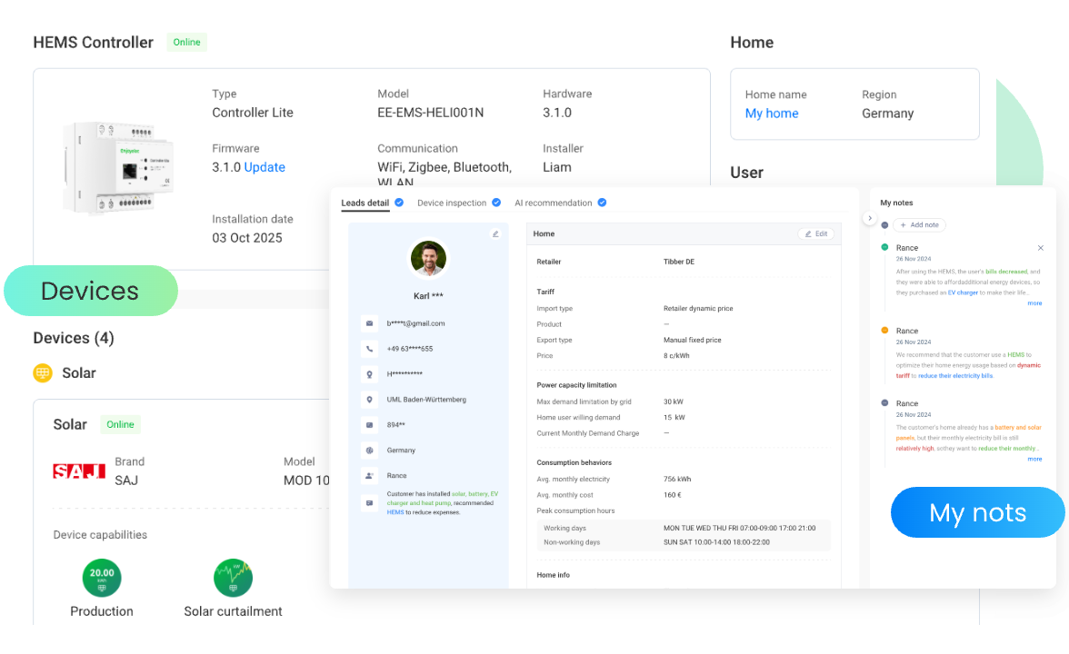1069x654 pixels.
Task: Click the phone icon beside +49 number
Action: click(x=369, y=349)
